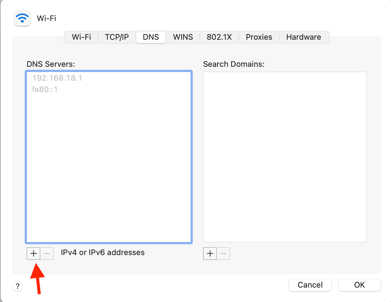
Task: Open the WINS tab
Action: 183,37
